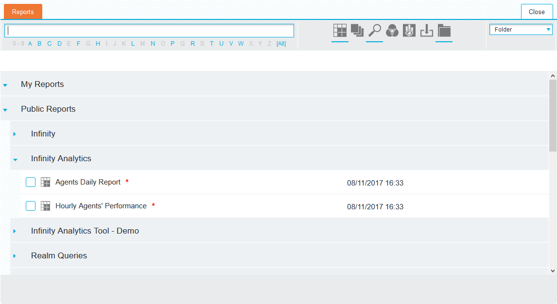Show all reports with [All] link
557x304 pixels.
(281, 44)
